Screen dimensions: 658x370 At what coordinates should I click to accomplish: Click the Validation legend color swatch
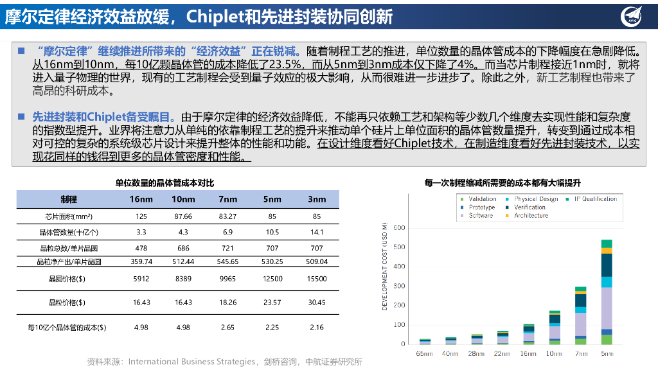(462, 199)
